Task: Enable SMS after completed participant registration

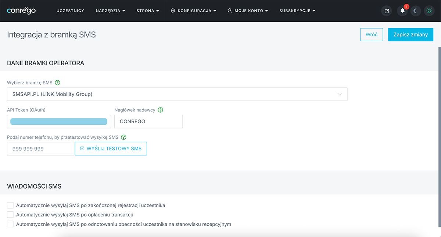Action: pyautogui.click(x=10, y=205)
